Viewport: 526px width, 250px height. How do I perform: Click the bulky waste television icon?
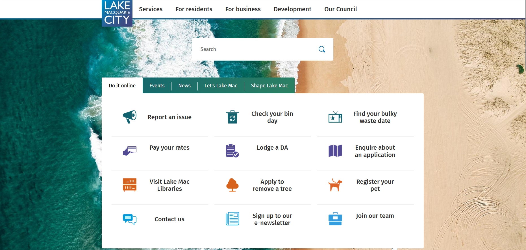[x=335, y=117]
